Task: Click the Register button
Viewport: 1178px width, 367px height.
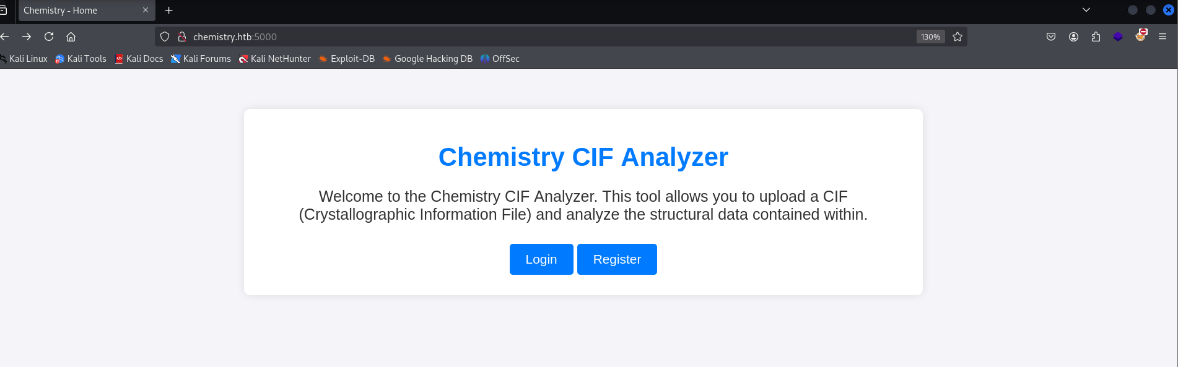Action: (617, 259)
